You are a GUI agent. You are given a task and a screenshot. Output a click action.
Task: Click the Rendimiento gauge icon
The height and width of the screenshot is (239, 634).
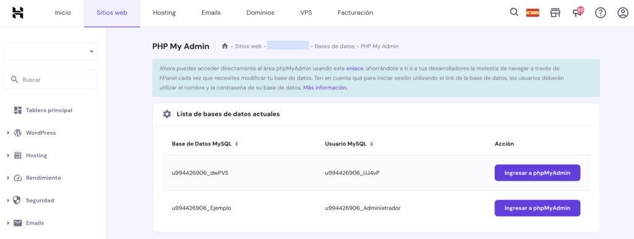(x=17, y=178)
